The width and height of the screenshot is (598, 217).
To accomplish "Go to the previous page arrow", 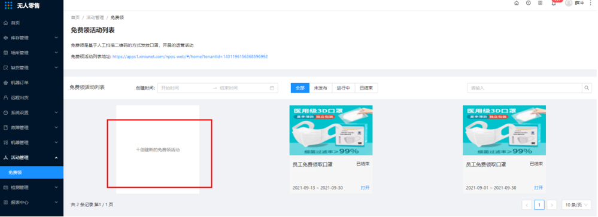I will (x=527, y=205).
